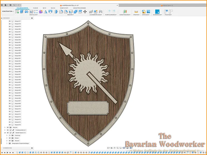Open the data panel grid icon

[x=2, y=5]
